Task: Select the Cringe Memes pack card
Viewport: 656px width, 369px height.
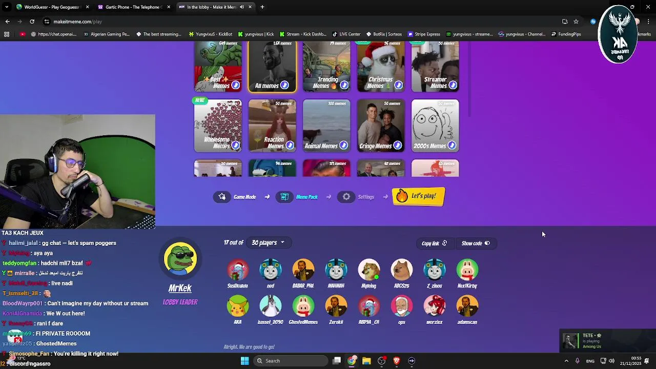Action: [x=381, y=126]
